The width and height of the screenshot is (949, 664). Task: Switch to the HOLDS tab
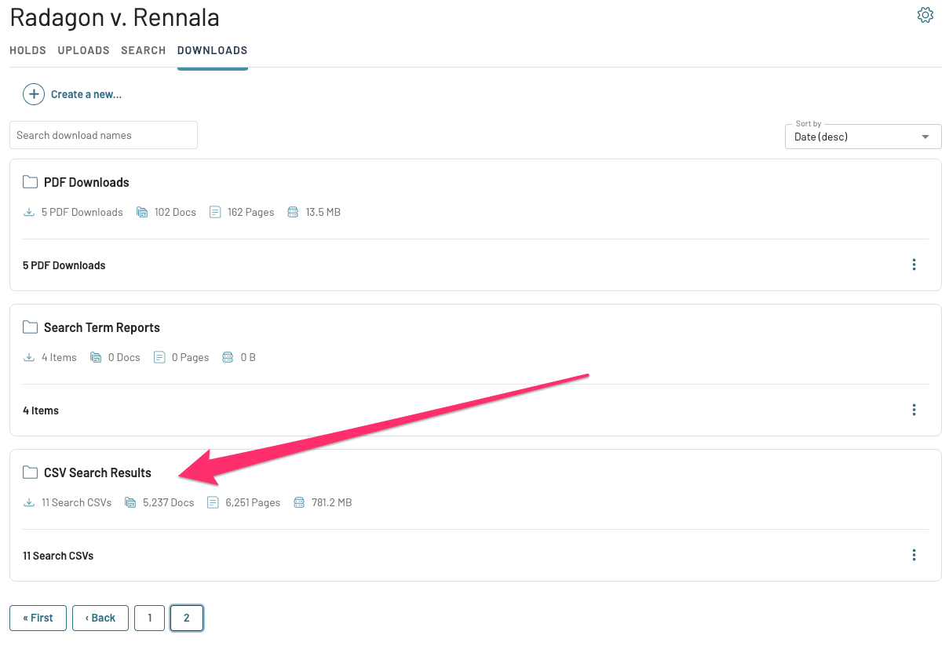(27, 50)
